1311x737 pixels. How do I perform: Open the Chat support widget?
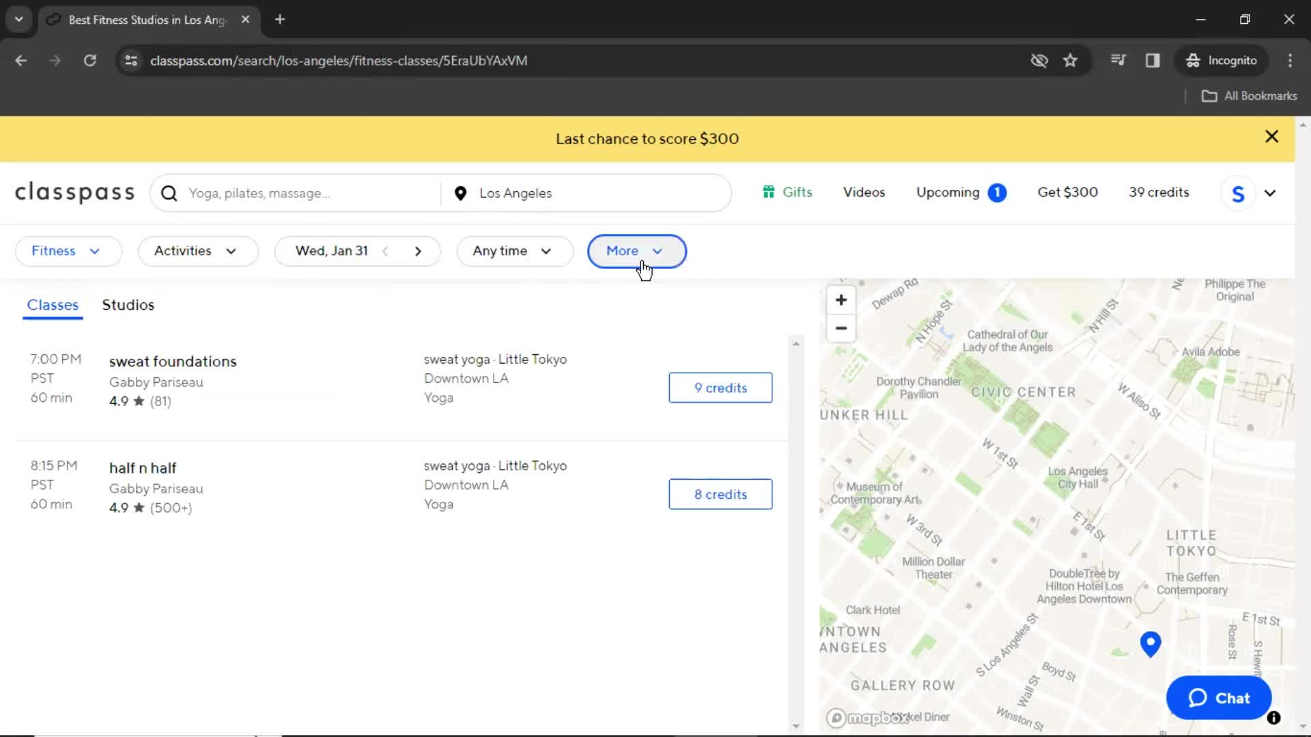[1219, 698]
